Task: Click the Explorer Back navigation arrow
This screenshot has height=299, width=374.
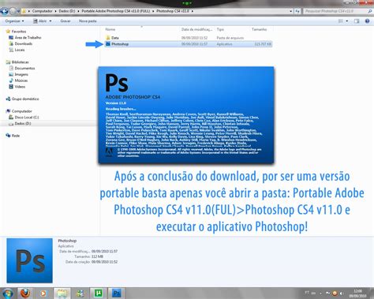Action: [5, 11]
